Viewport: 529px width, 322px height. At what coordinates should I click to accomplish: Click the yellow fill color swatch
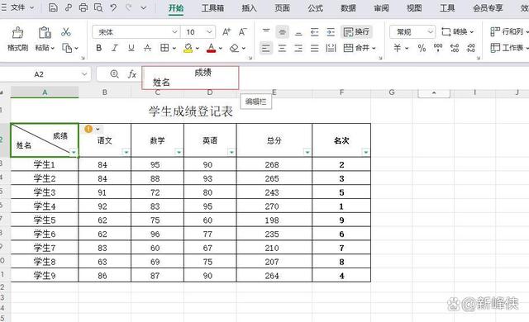pyautogui.click(x=188, y=48)
